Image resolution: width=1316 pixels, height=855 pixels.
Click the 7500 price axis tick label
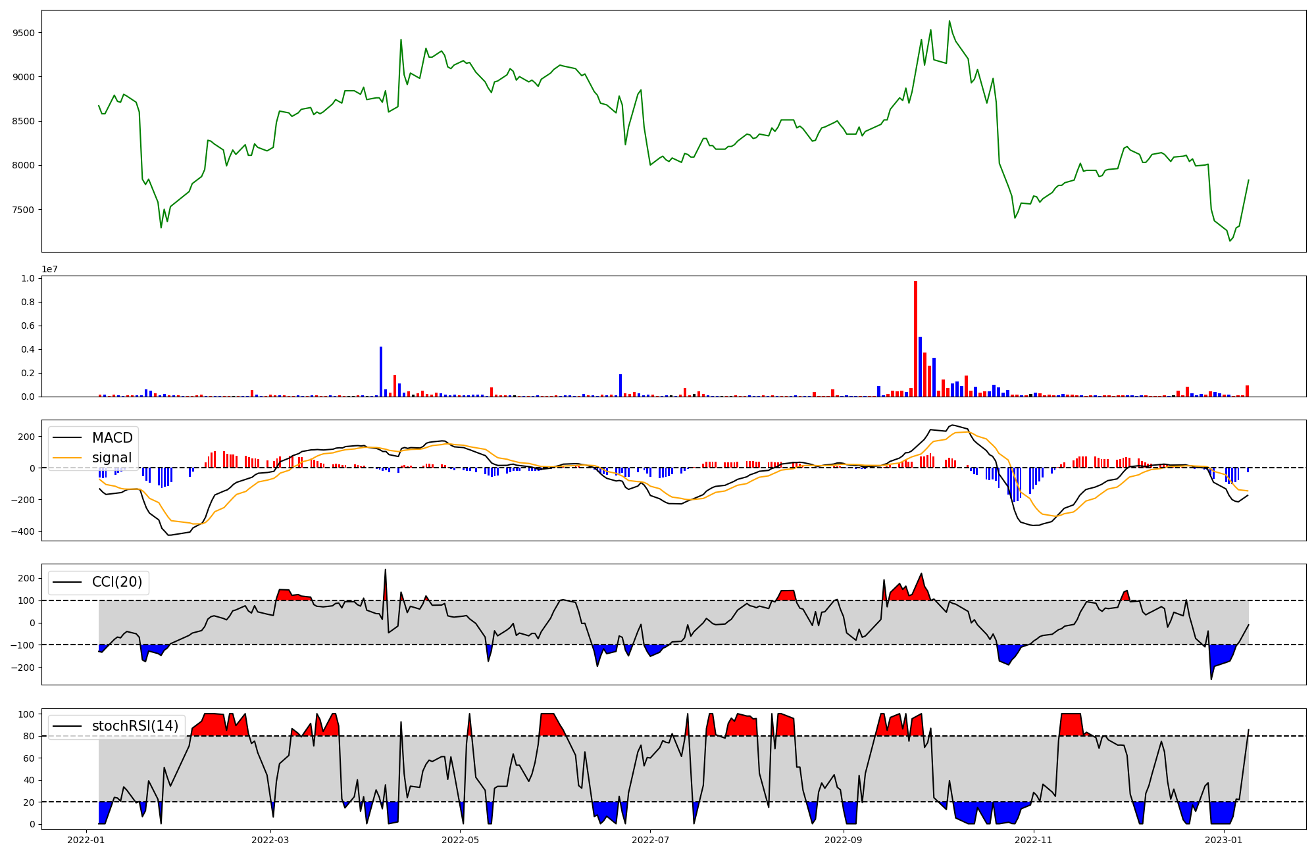(x=24, y=210)
